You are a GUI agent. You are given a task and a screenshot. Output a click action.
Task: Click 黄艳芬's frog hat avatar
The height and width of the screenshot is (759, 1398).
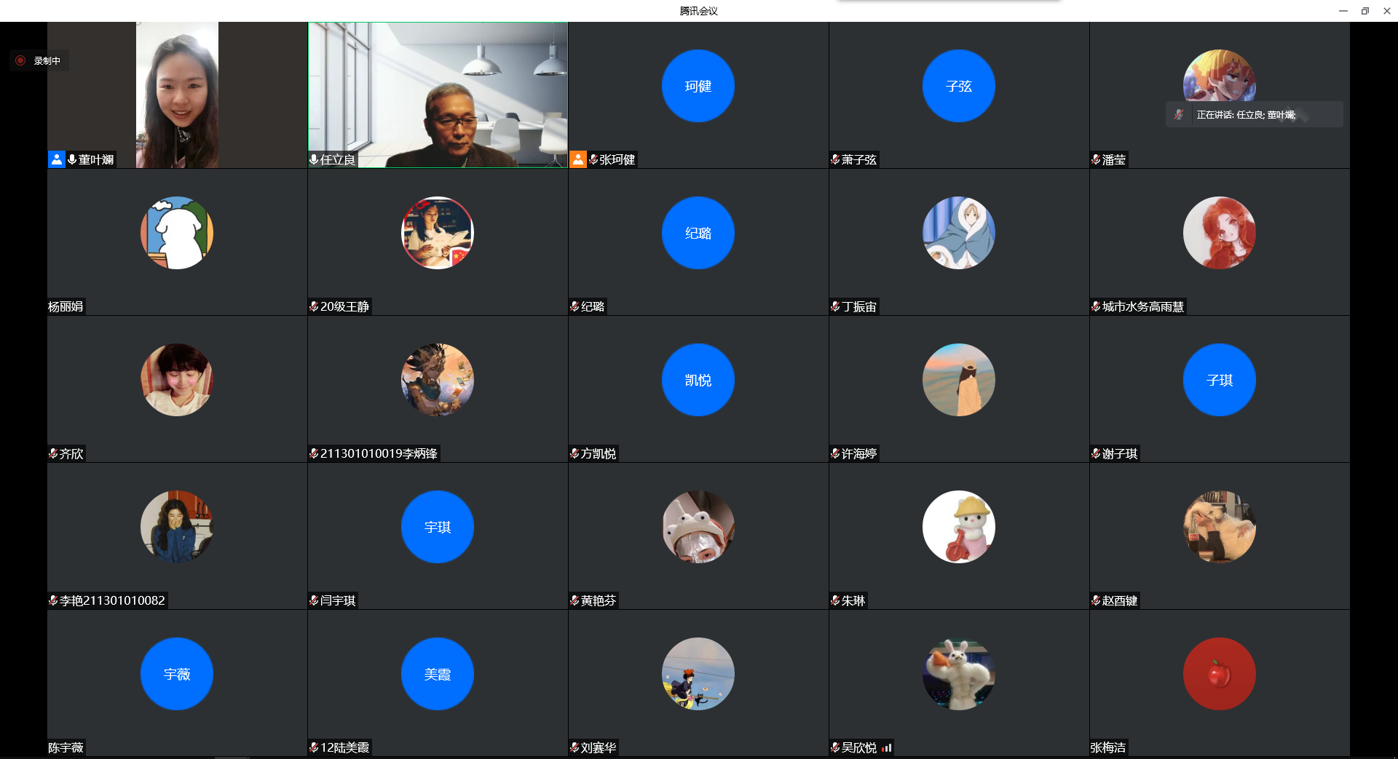pyautogui.click(x=698, y=527)
